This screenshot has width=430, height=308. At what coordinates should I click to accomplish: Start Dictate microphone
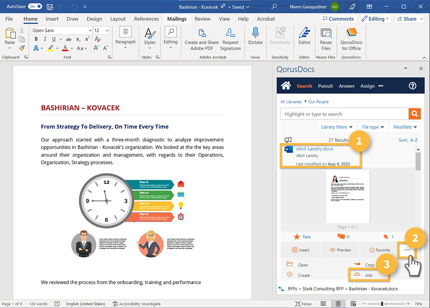255,36
